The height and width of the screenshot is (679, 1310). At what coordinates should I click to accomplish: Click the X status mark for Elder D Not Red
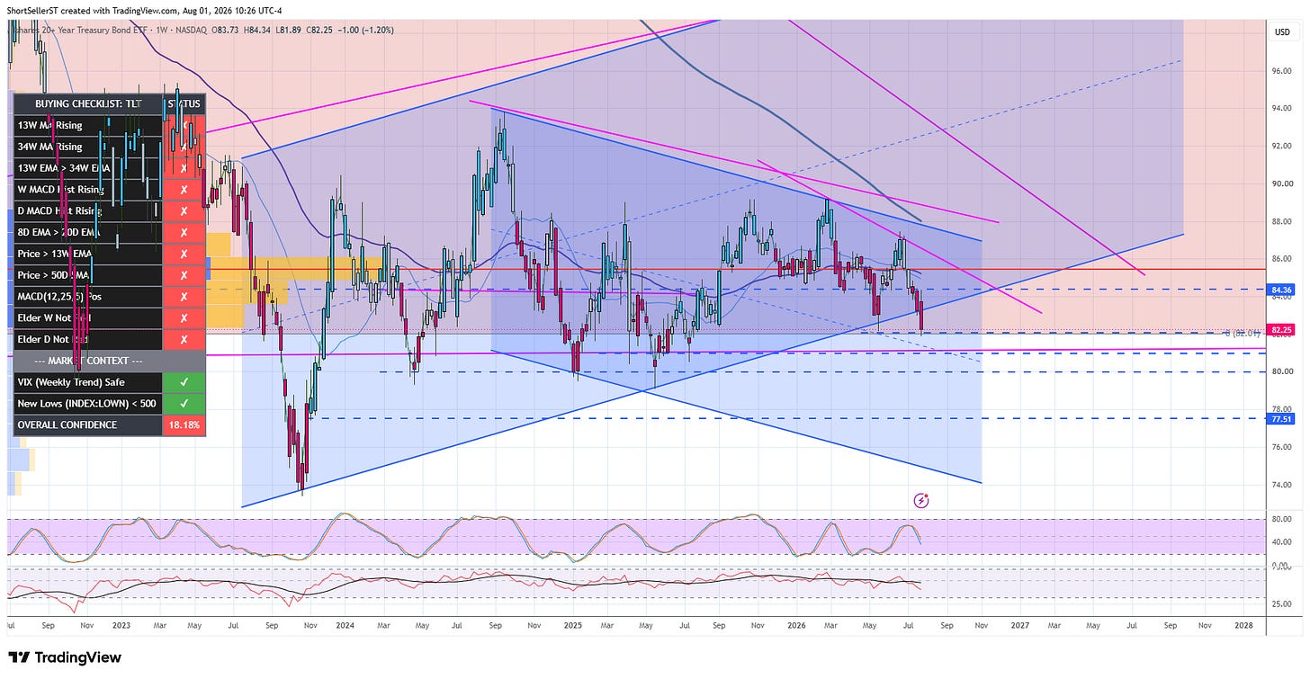point(184,340)
